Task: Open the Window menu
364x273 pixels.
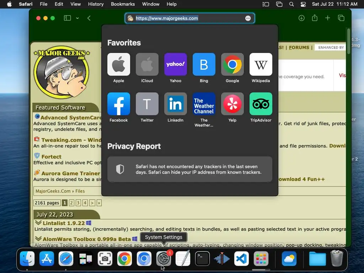Action: click(x=151, y=4)
